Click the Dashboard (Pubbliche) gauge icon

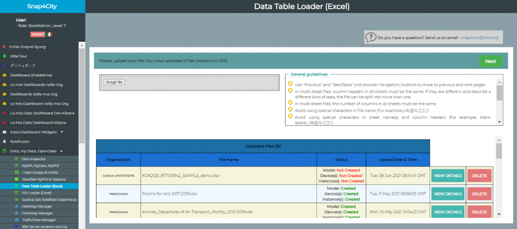coord(4,75)
